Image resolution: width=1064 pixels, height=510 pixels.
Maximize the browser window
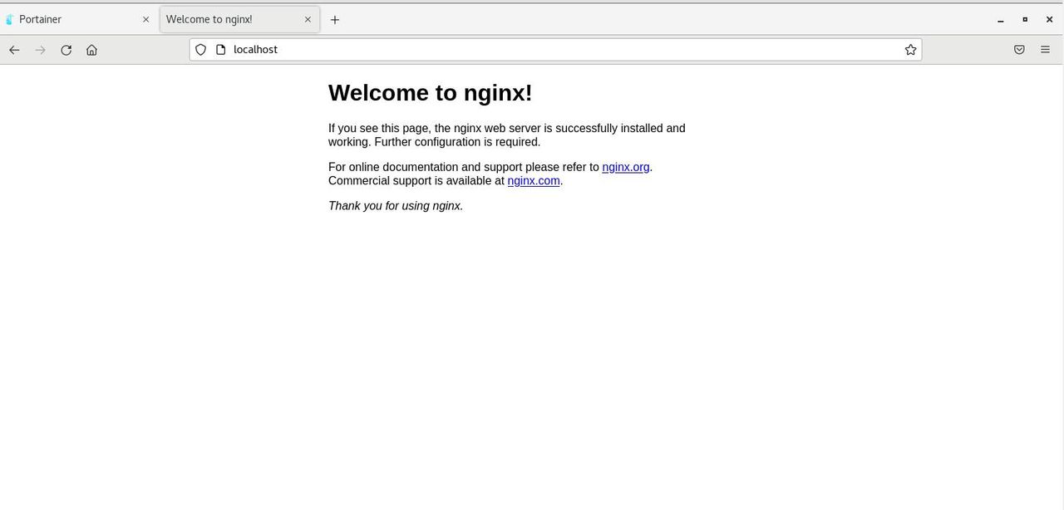coord(1025,19)
